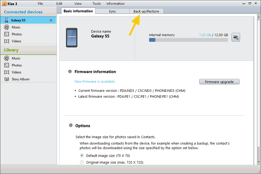Click the Firmware upgrade button
The width and height of the screenshot is (261, 174).
point(219,82)
